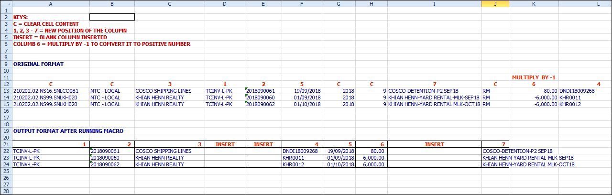
Task: Select DNDI18009268 cell in row 13
Action: [585, 91]
